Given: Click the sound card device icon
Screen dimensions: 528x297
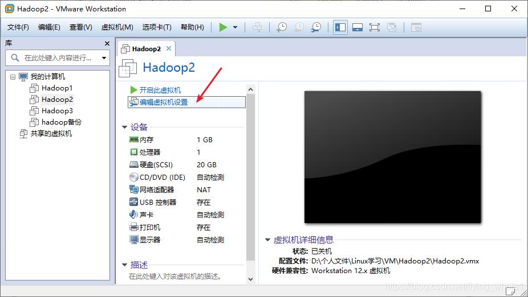Looking at the screenshot, I should [x=133, y=214].
